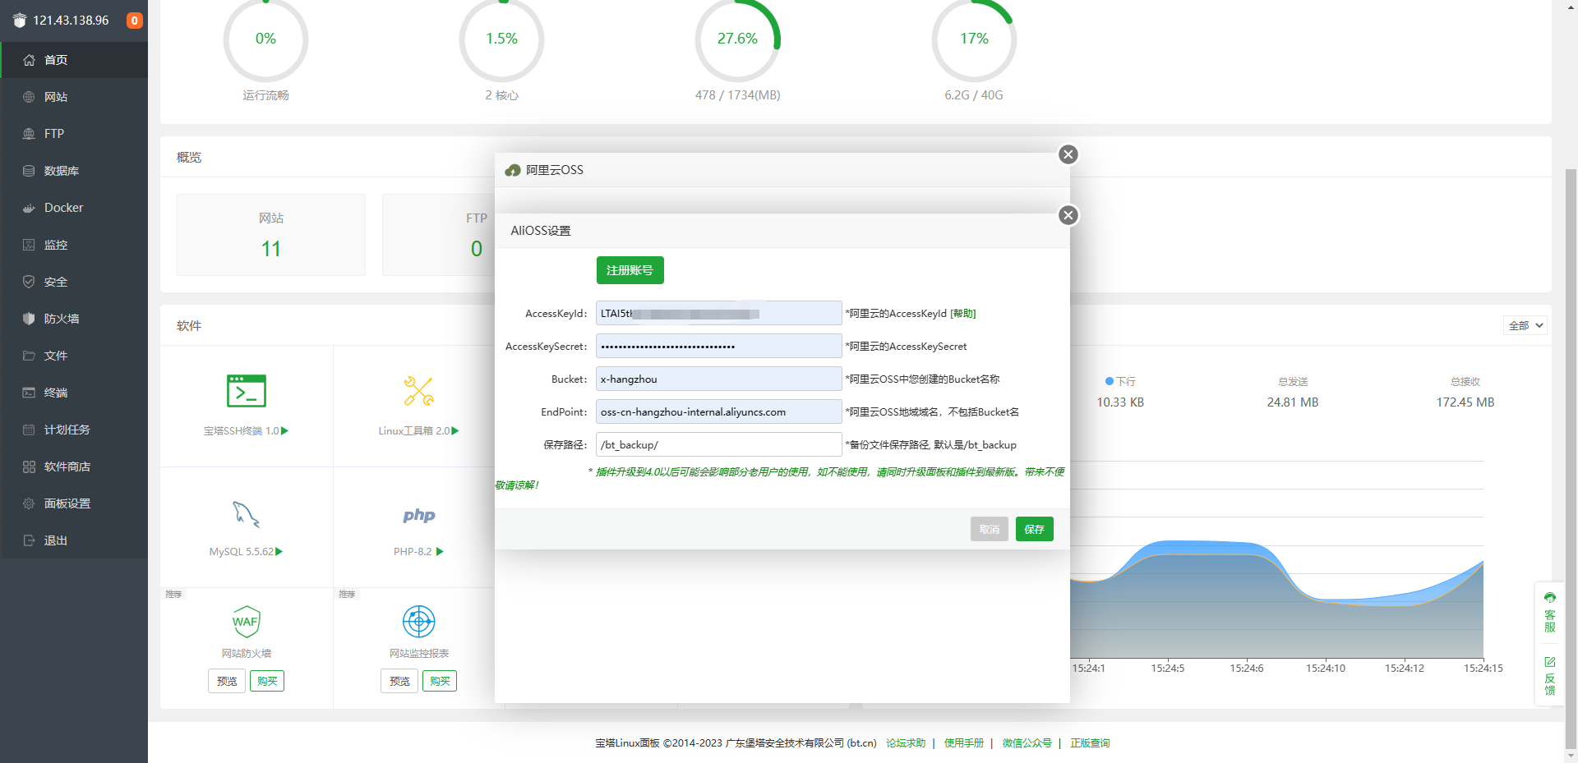The image size is (1578, 763).
Task: Close the 阿里云OSS outer dialog
Action: pos(1068,154)
